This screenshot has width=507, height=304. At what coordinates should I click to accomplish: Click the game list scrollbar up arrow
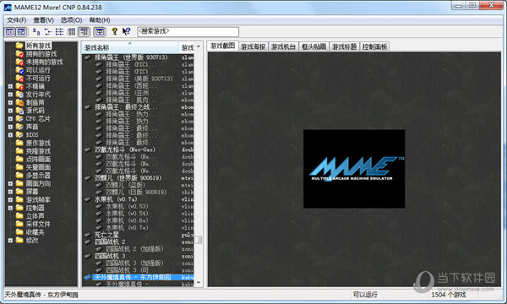click(x=199, y=46)
